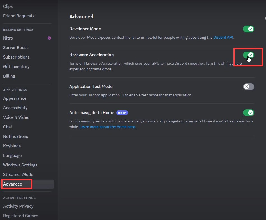Open Streamer Mode settings
266x220 pixels.
pos(18,174)
